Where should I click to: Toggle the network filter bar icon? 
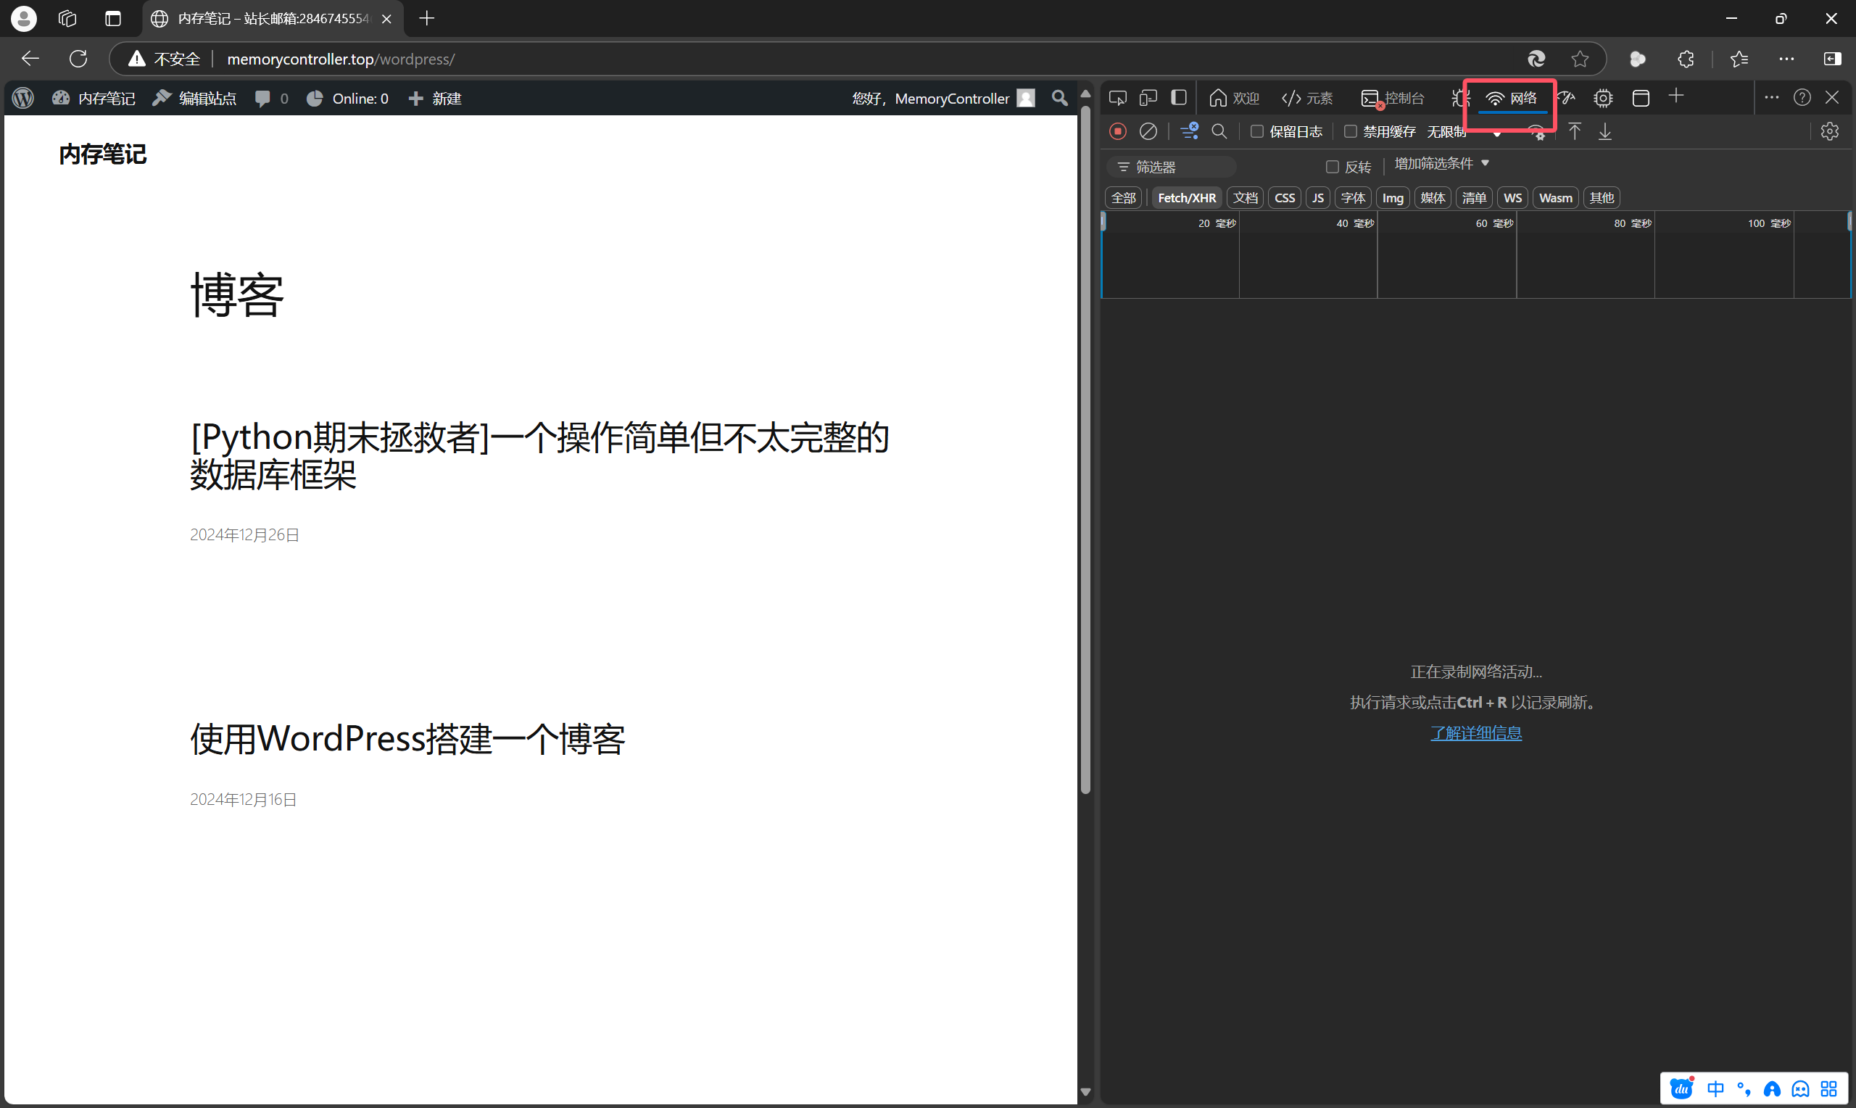pyautogui.click(x=1189, y=131)
